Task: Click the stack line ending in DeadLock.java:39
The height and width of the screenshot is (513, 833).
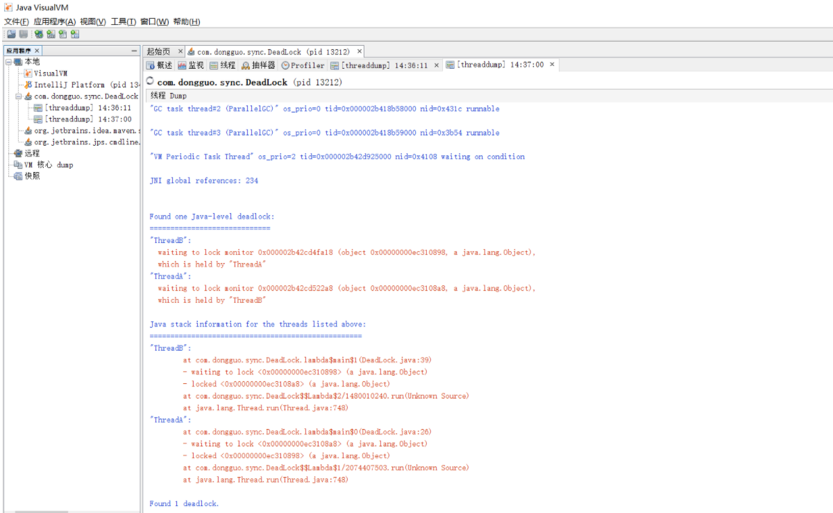Action: [307, 360]
